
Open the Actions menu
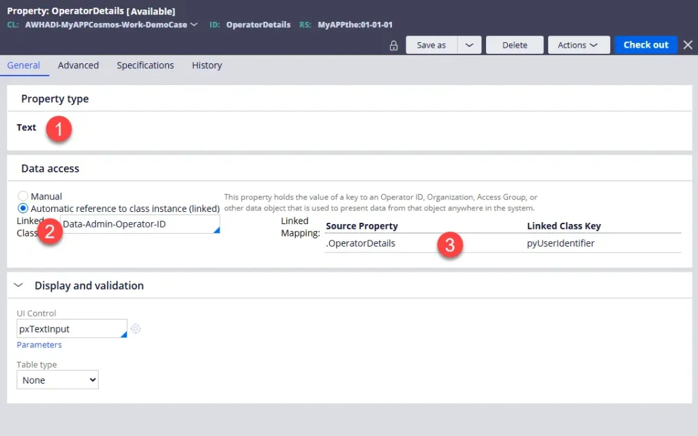577,45
